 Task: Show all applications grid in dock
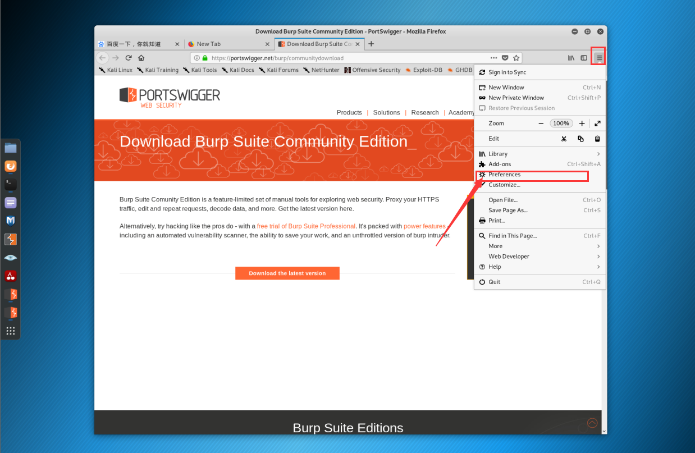click(x=11, y=331)
